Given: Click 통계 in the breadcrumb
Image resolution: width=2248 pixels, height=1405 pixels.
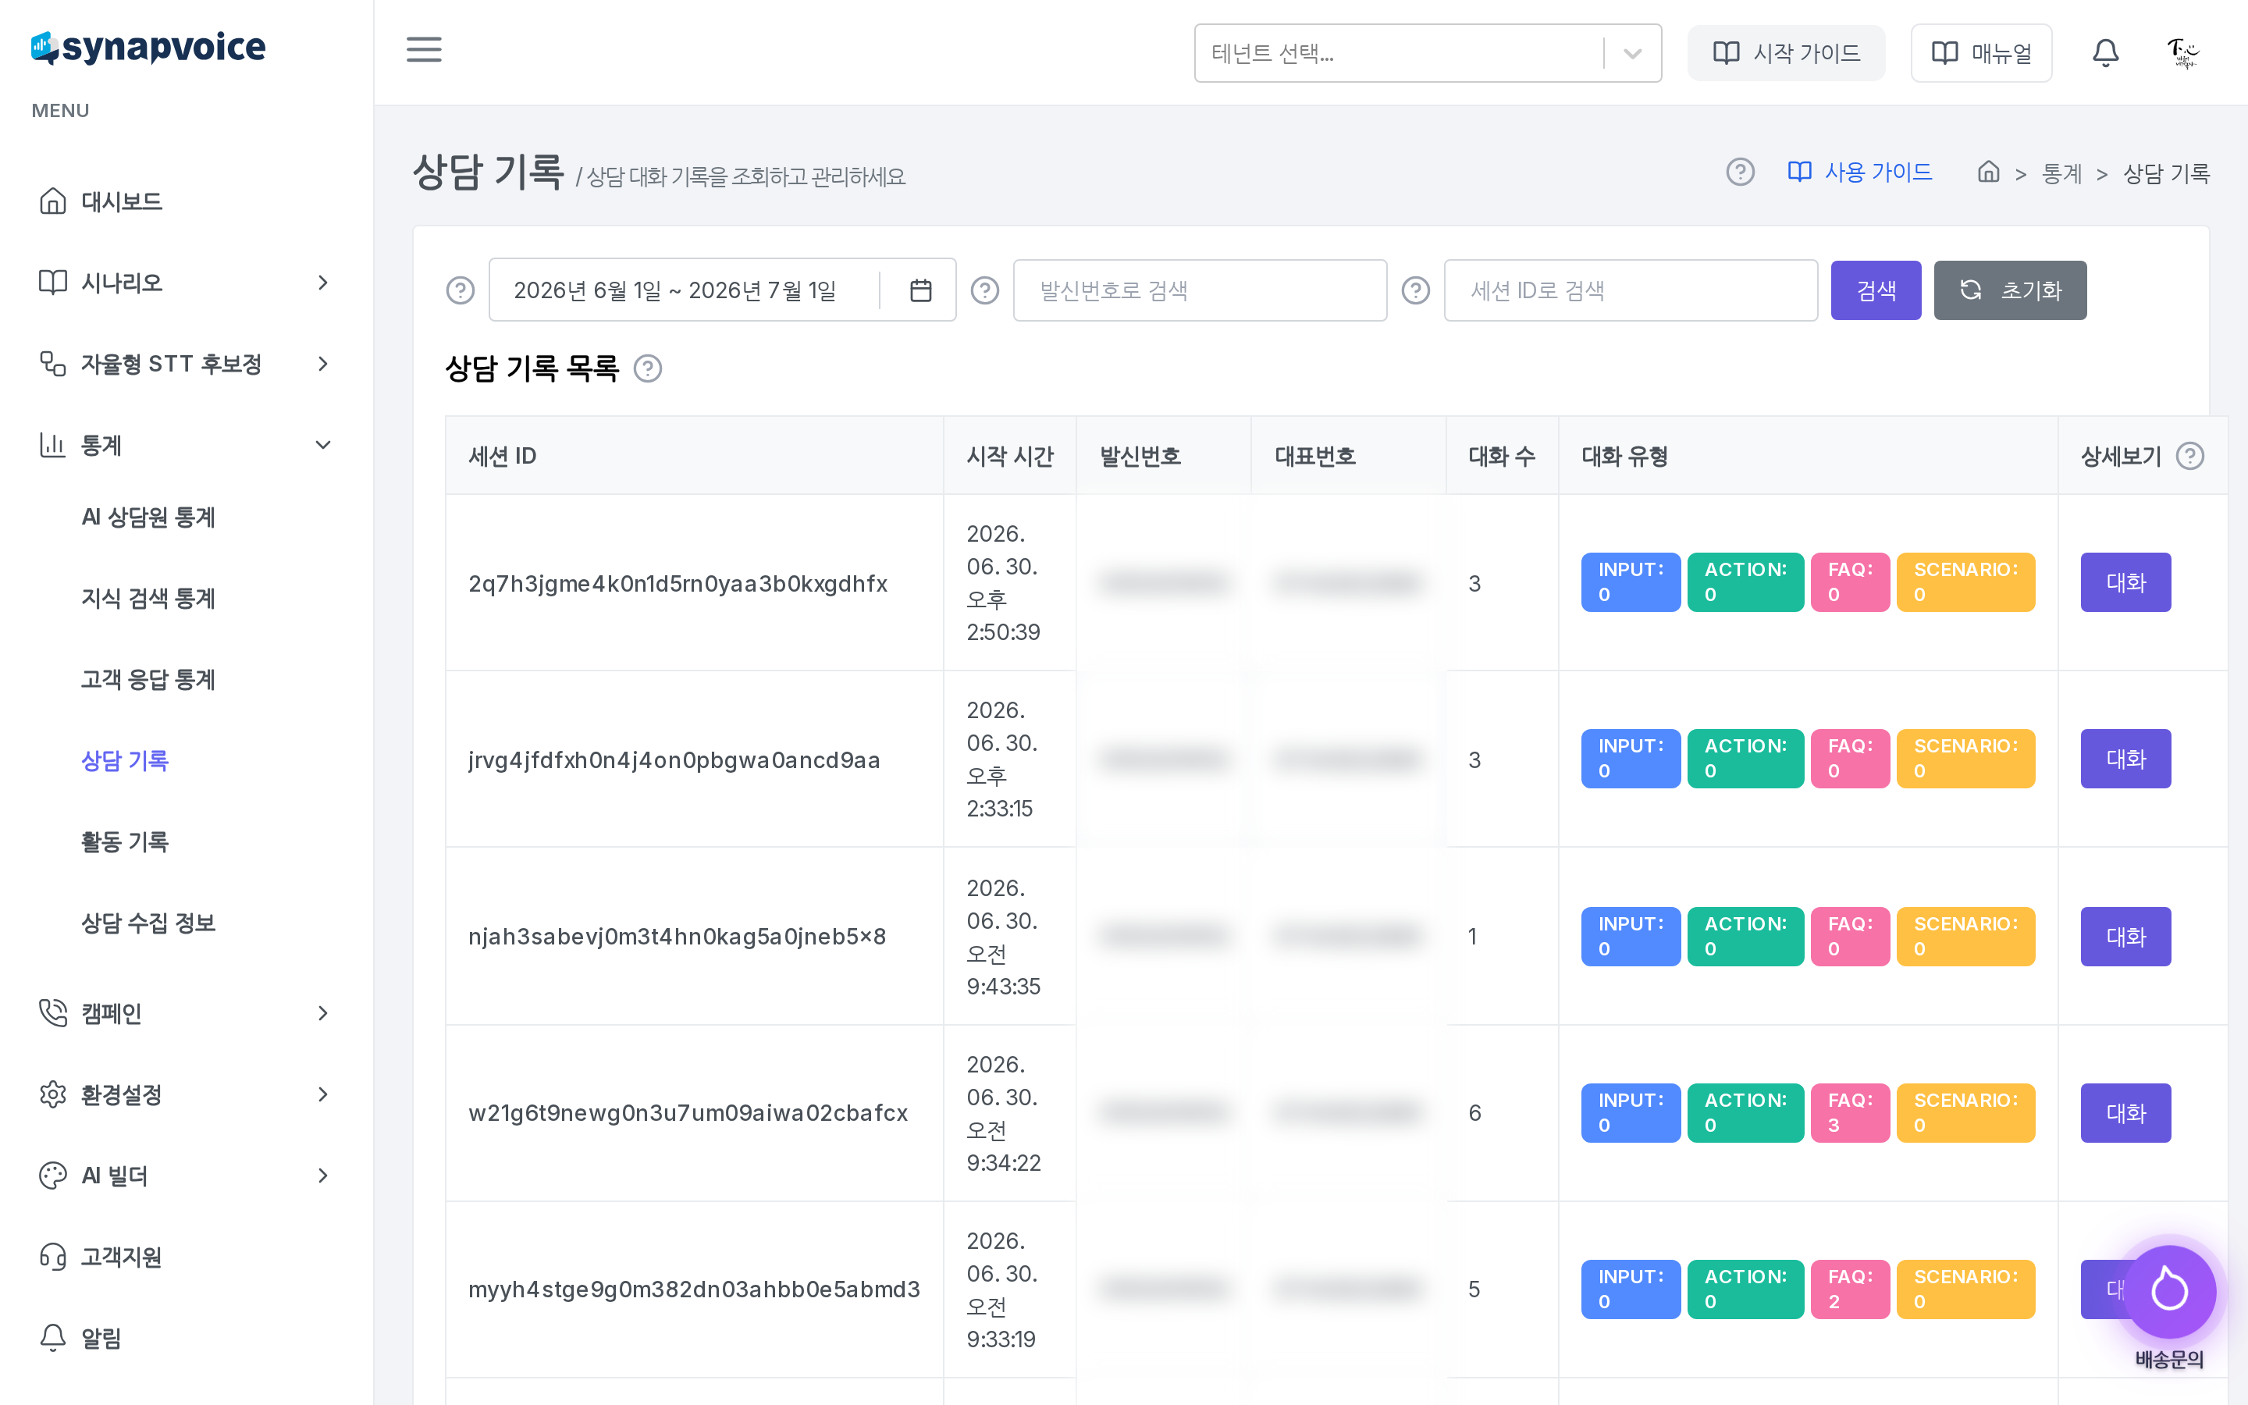Looking at the screenshot, I should click(x=2061, y=174).
